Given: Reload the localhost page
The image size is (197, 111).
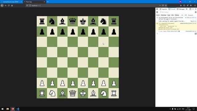Looking at the screenshot, I should tap(9, 6).
